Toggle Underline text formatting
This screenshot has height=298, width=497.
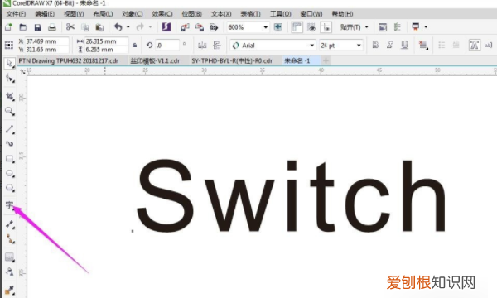click(x=404, y=45)
